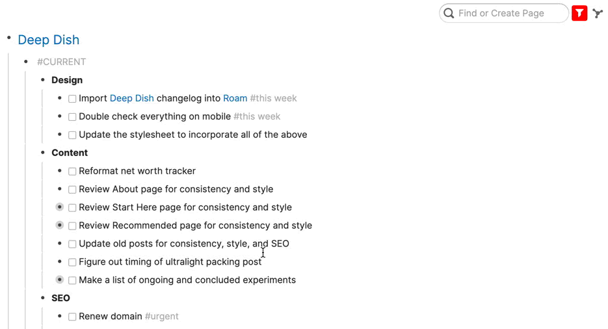The image size is (608, 329).
Task: Follow the Roam page link
Action: point(235,98)
